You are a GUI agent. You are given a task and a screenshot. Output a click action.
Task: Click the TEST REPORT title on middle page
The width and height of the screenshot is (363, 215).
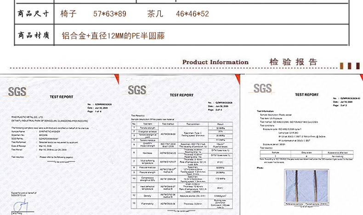(x=181, y=95)
